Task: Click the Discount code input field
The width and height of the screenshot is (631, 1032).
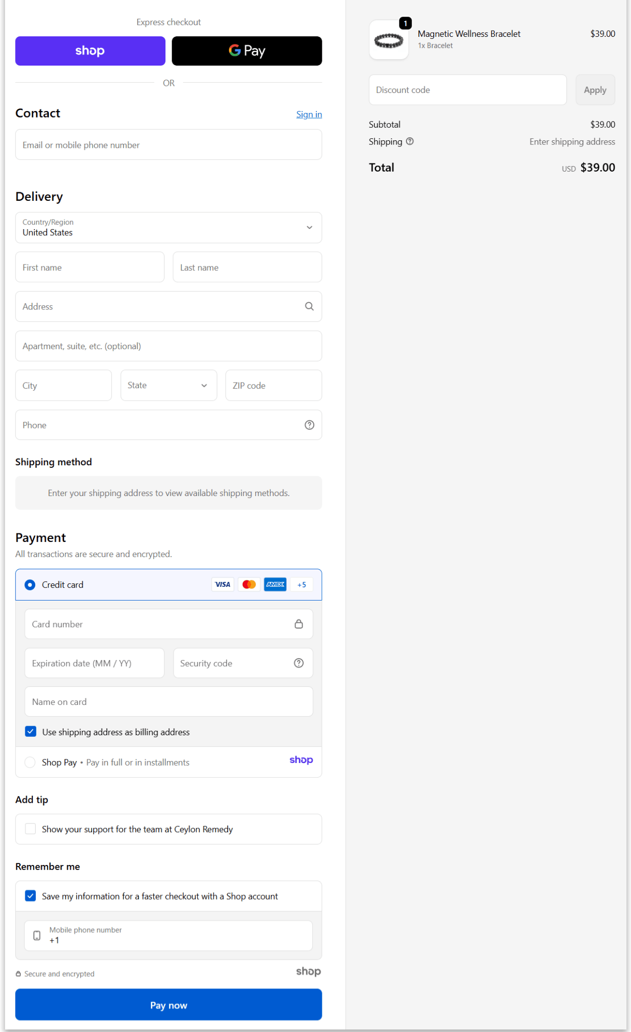Action: click(467, 90)
